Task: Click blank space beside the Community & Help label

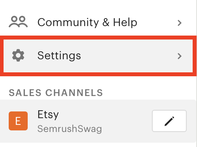Action: click(x=157, y=23)
